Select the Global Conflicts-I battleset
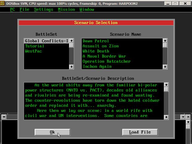 point(46,41)
